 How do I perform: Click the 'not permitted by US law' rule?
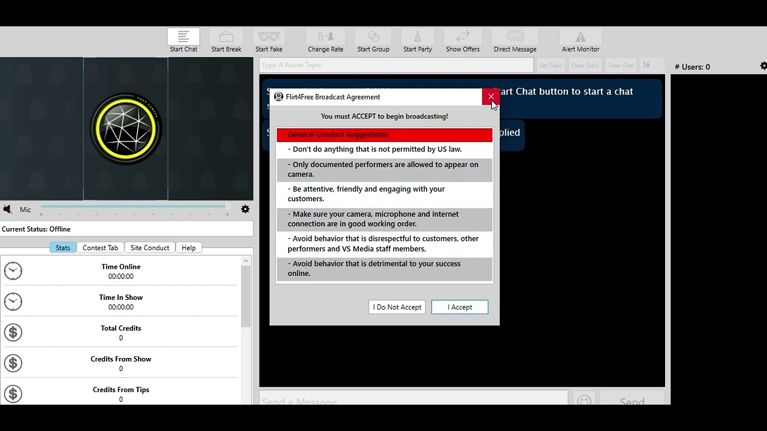384,150
